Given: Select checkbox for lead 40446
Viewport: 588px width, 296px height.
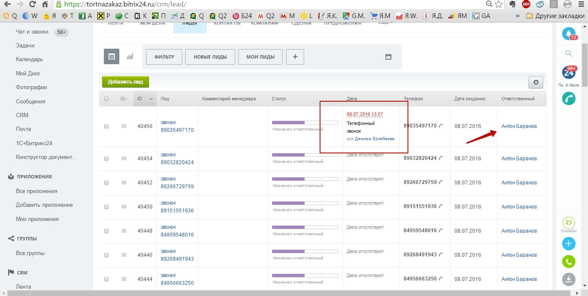Looking at the screenshot, I should [x=106, y=255].
